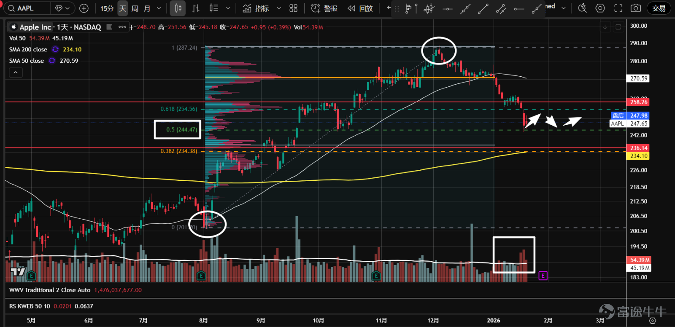The width and height of the screenshot is (675, 327).
Task: Open the quick search lightning icon
Action: [583, 8]
